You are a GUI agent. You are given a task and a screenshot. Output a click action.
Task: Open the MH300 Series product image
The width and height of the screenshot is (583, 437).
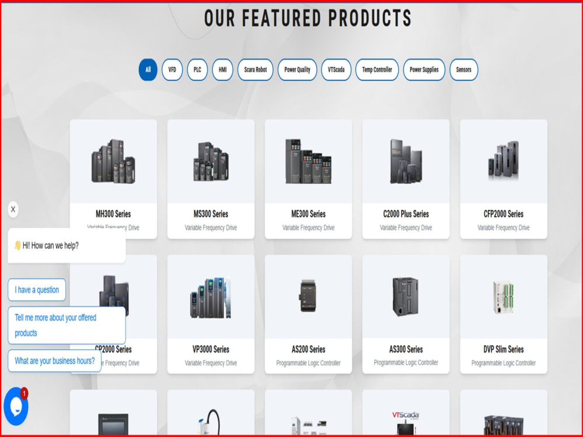[x=114, y=161]
